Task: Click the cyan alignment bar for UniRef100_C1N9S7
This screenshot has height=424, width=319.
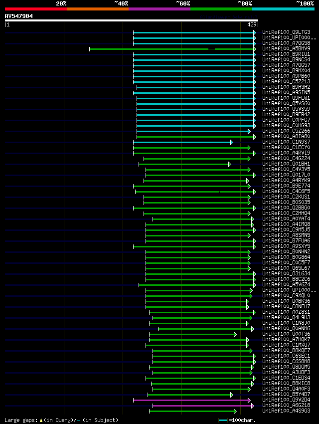Action: (183, 142)
